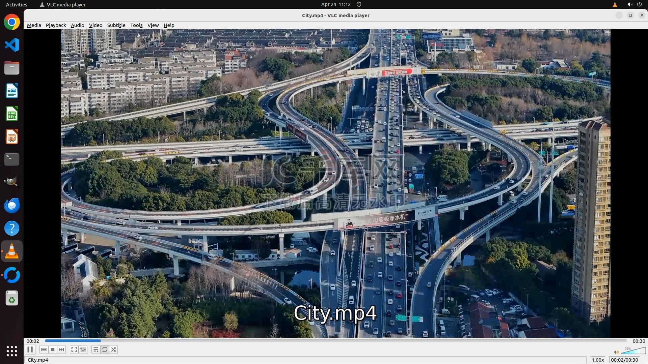Toggle fullscreen video mode

click(74, 350)
